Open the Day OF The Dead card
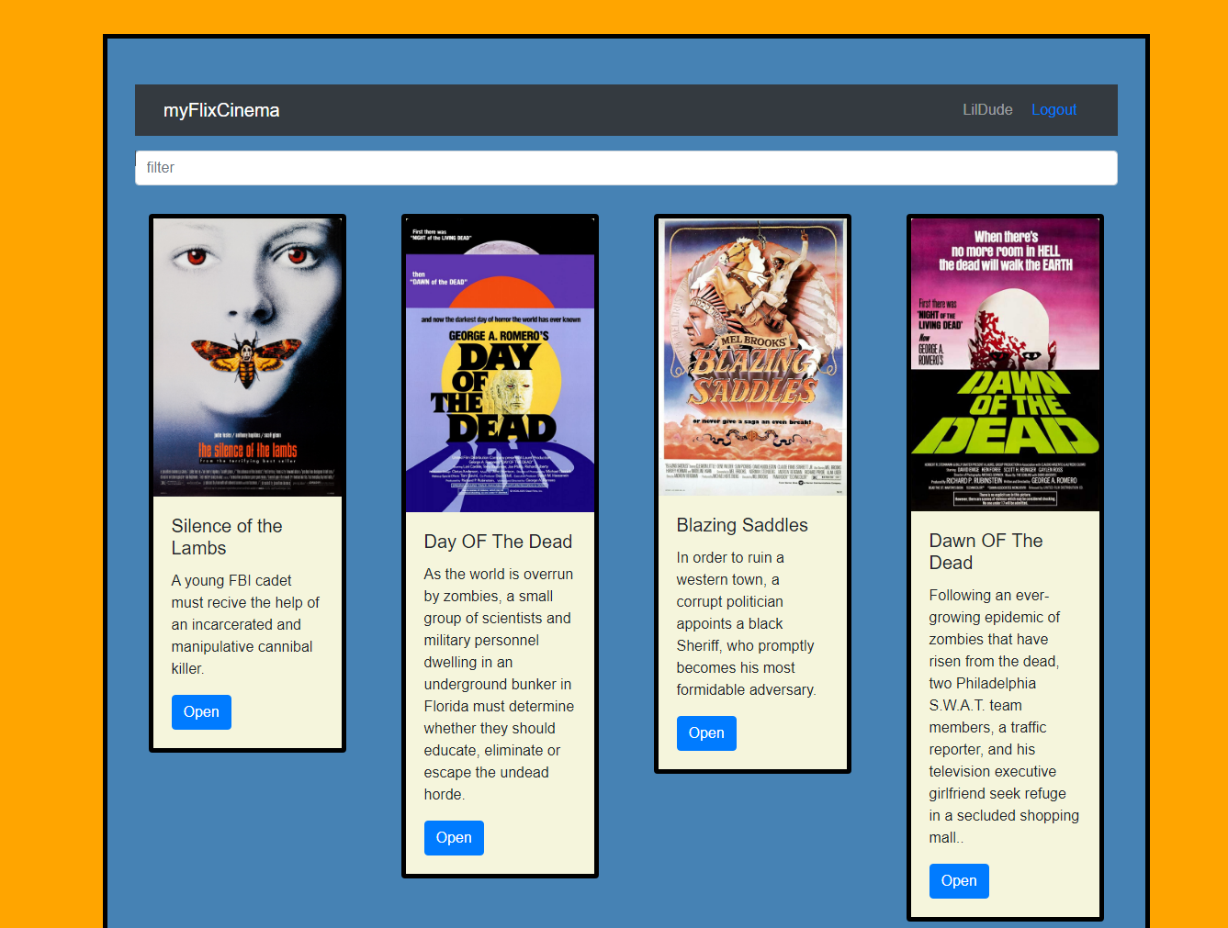The image size is (1228, 928). [454, 838]
